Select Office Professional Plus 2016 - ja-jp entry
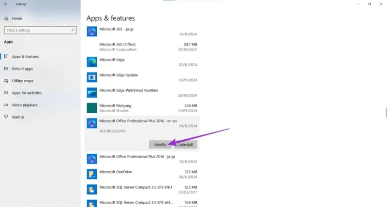 [142, 159]
